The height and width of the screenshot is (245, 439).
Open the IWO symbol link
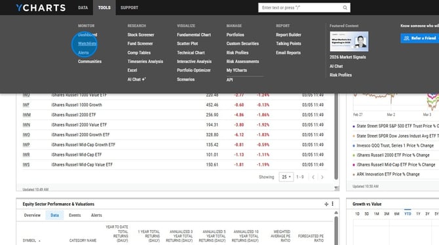pyautogui.click(x=26, y=135)
